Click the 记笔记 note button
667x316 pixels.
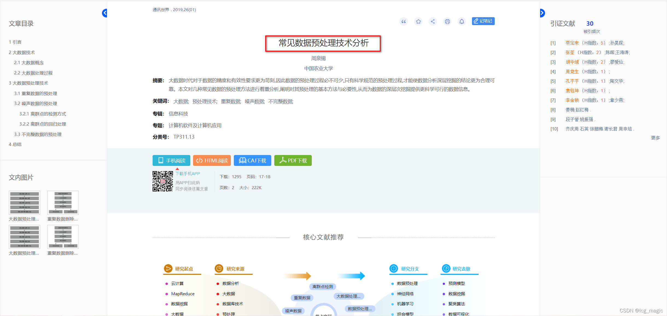483,21
